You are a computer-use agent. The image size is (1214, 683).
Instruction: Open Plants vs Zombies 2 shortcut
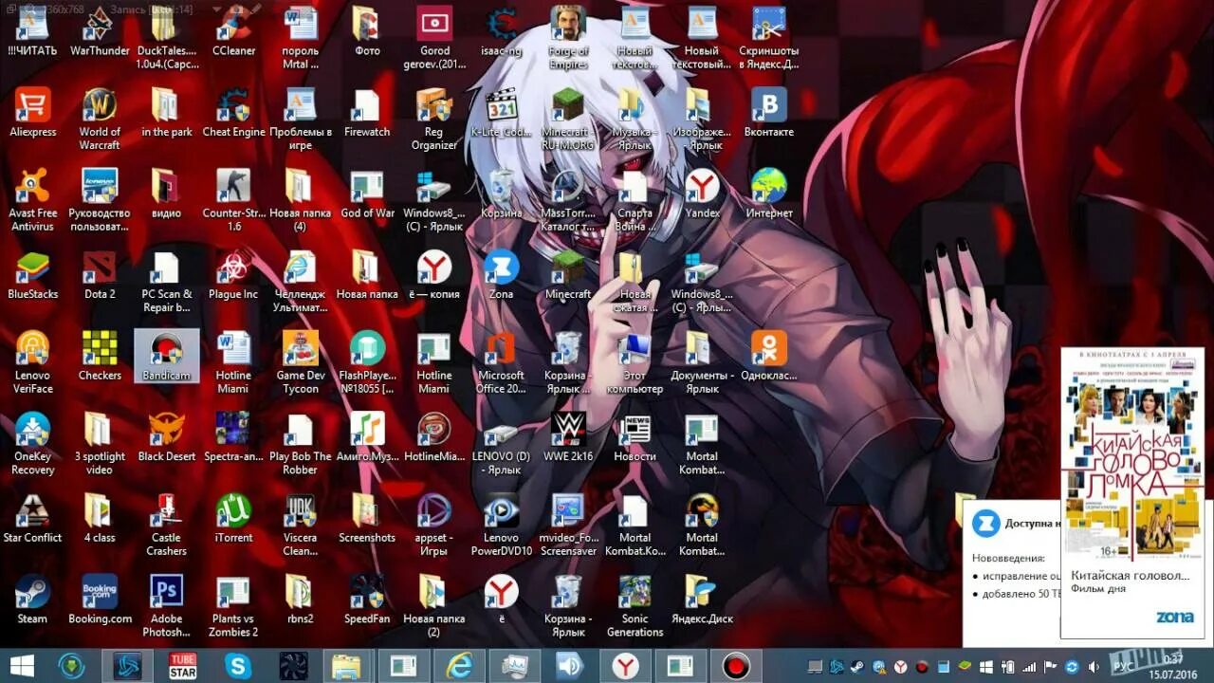click(233, 605)
